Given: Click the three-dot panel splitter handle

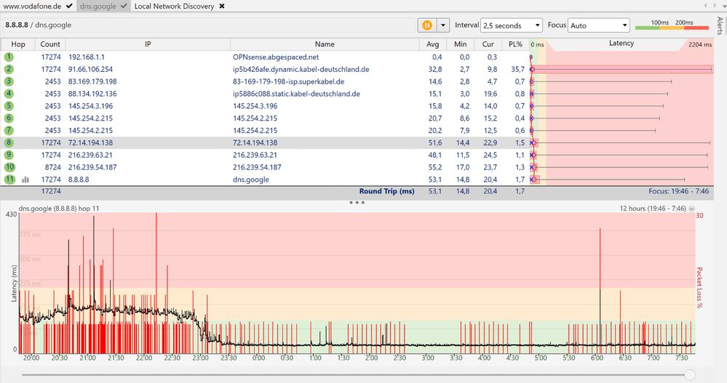Looking at the screenshot, I should click(357, 202).
